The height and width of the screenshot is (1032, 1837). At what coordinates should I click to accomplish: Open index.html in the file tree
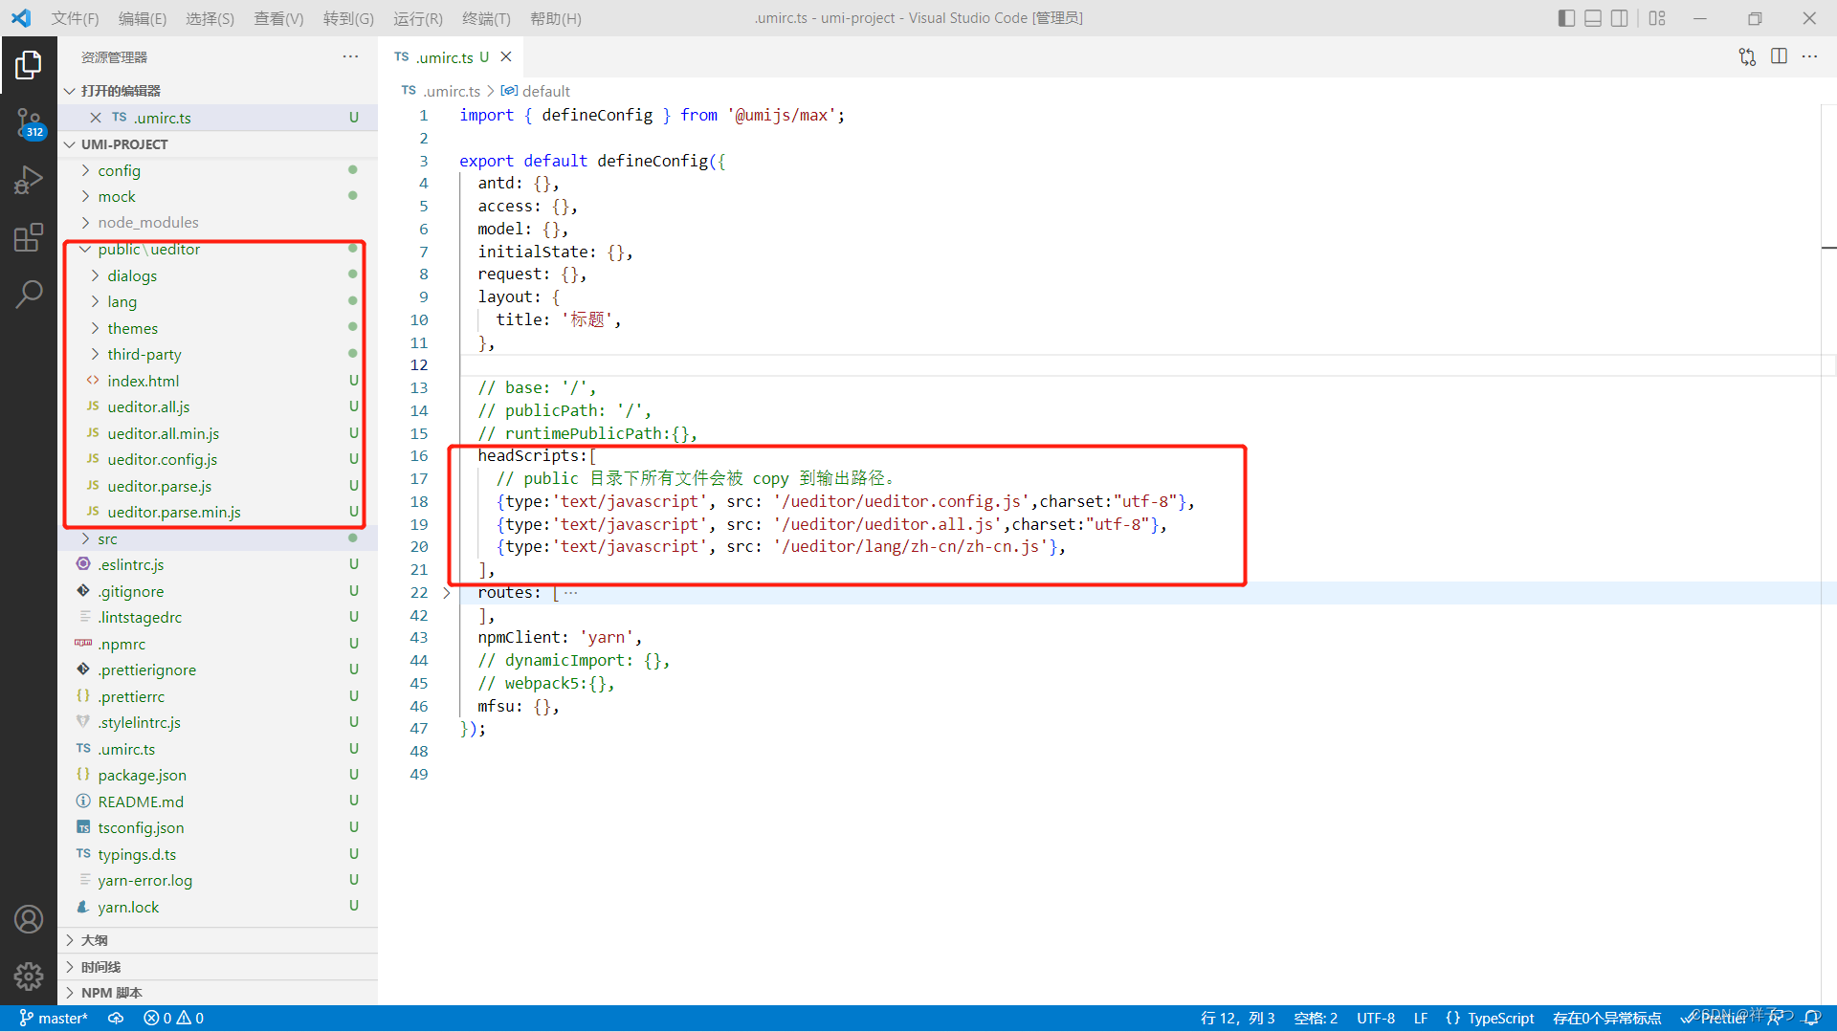pos(218,381)
